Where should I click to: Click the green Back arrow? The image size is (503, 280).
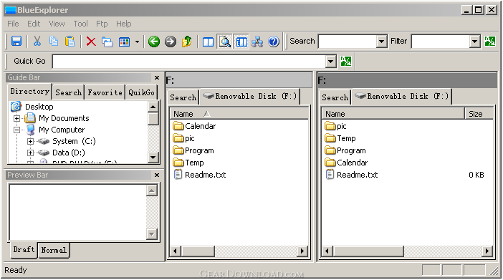[x=154, y=42]
